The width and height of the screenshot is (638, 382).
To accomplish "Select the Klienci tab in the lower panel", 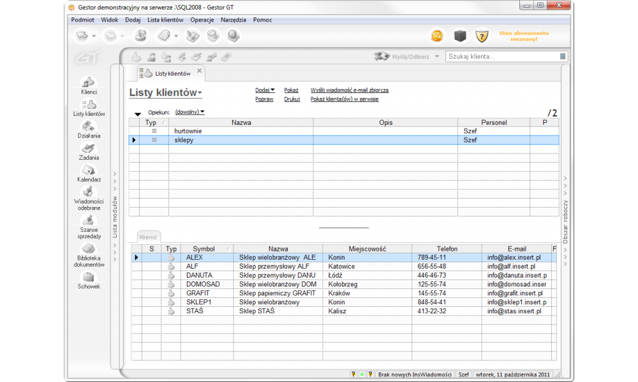I will [148, 237].
